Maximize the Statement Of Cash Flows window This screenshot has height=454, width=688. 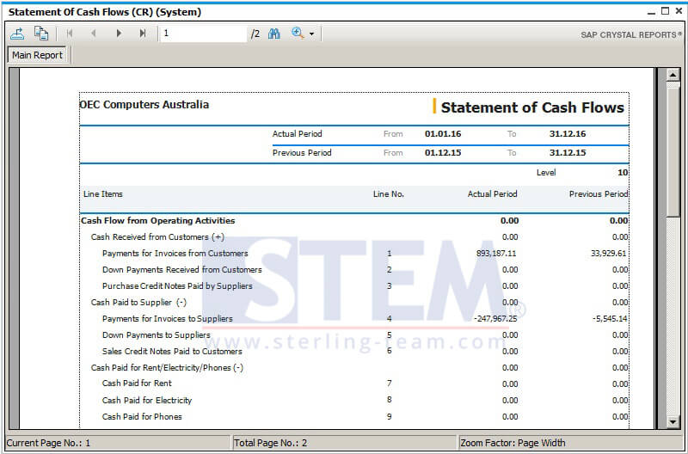pos(665,11)
